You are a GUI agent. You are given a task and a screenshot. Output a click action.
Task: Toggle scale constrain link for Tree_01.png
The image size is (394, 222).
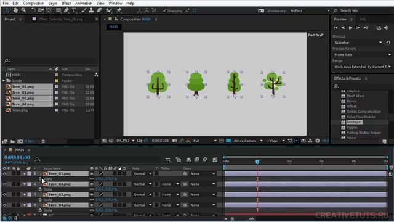(x=92, y=179)
